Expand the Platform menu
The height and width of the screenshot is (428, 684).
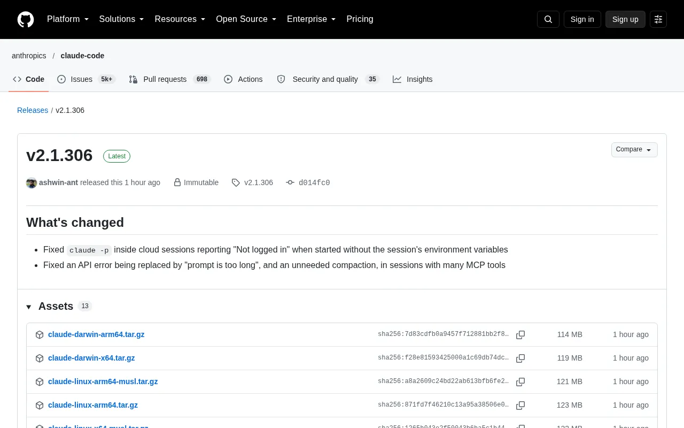(x=68, y=19)
